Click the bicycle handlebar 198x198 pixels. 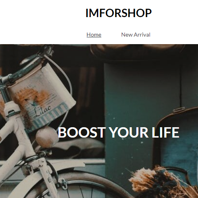pos(23,66)
